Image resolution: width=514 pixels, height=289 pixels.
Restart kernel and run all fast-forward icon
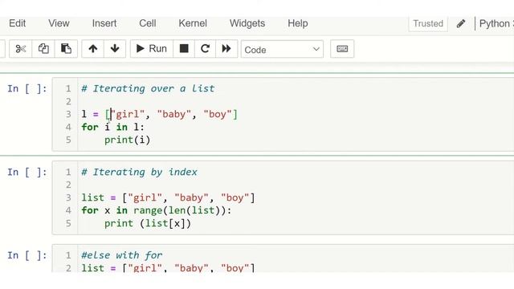226,49
